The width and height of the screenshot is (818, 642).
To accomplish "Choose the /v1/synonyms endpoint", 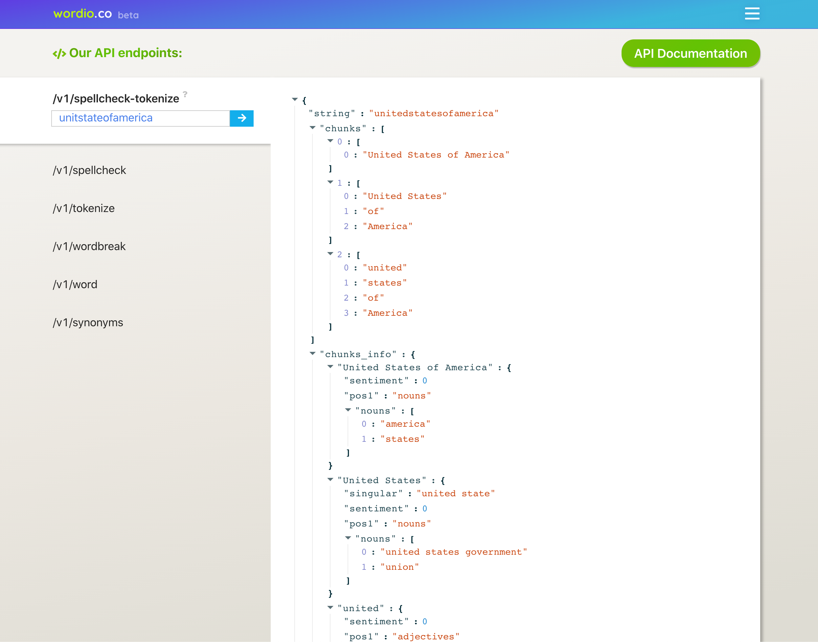I will 88,323.
